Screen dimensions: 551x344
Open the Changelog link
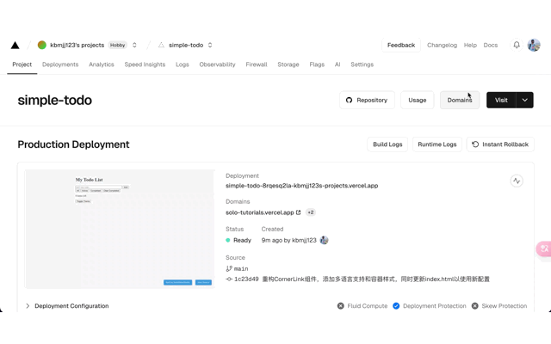442,45
